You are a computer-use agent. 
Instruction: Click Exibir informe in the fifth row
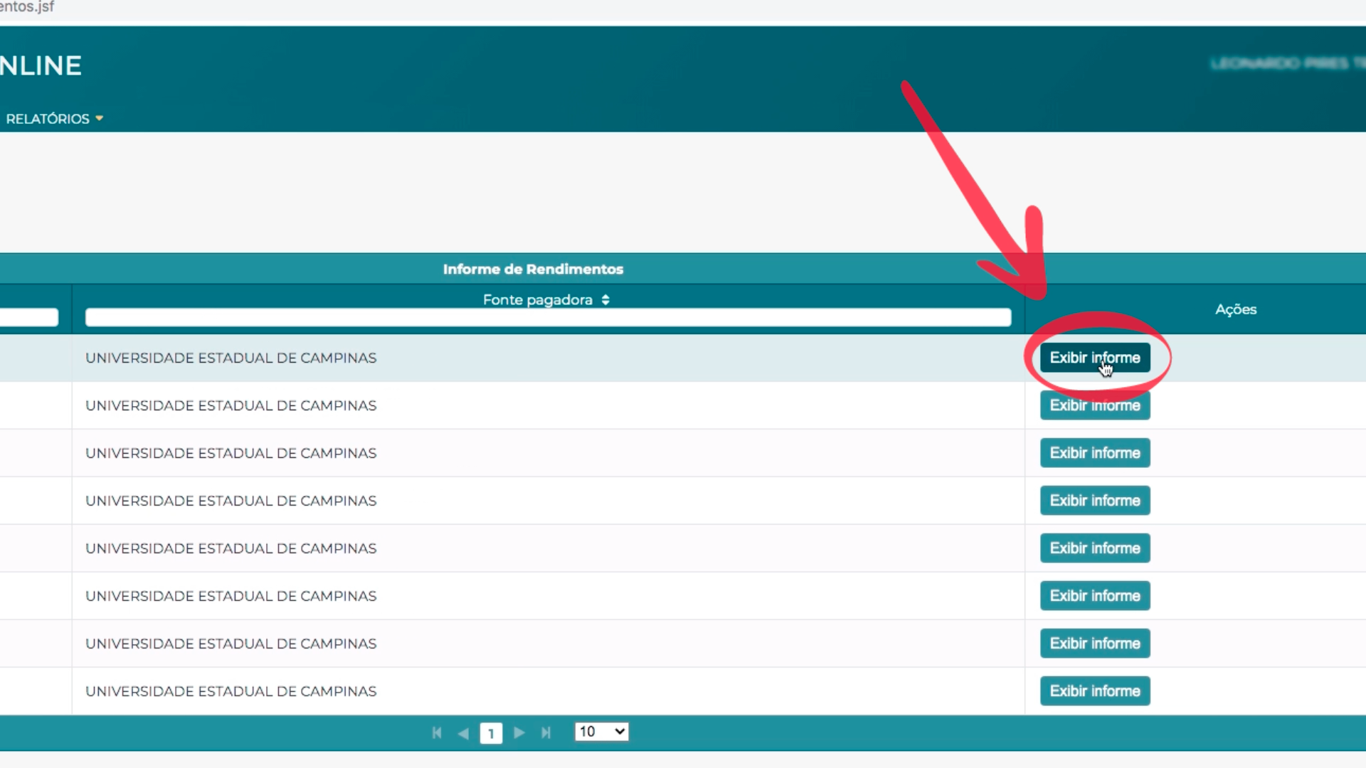tap(1095, 548)
